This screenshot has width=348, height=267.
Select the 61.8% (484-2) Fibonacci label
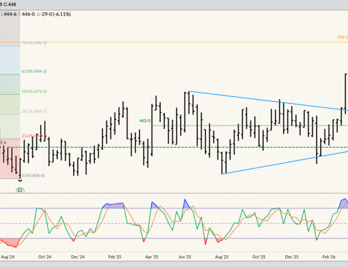34,71
